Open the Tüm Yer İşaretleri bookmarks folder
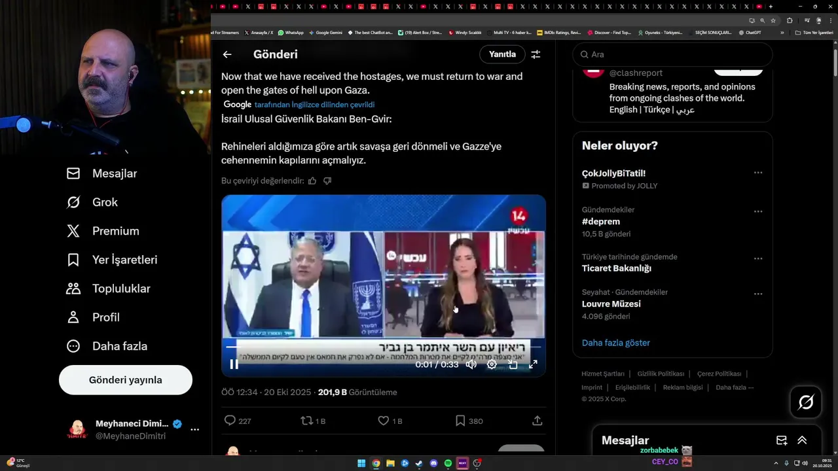The height and width of the screenshot is (471, 838). pos(814,32)
